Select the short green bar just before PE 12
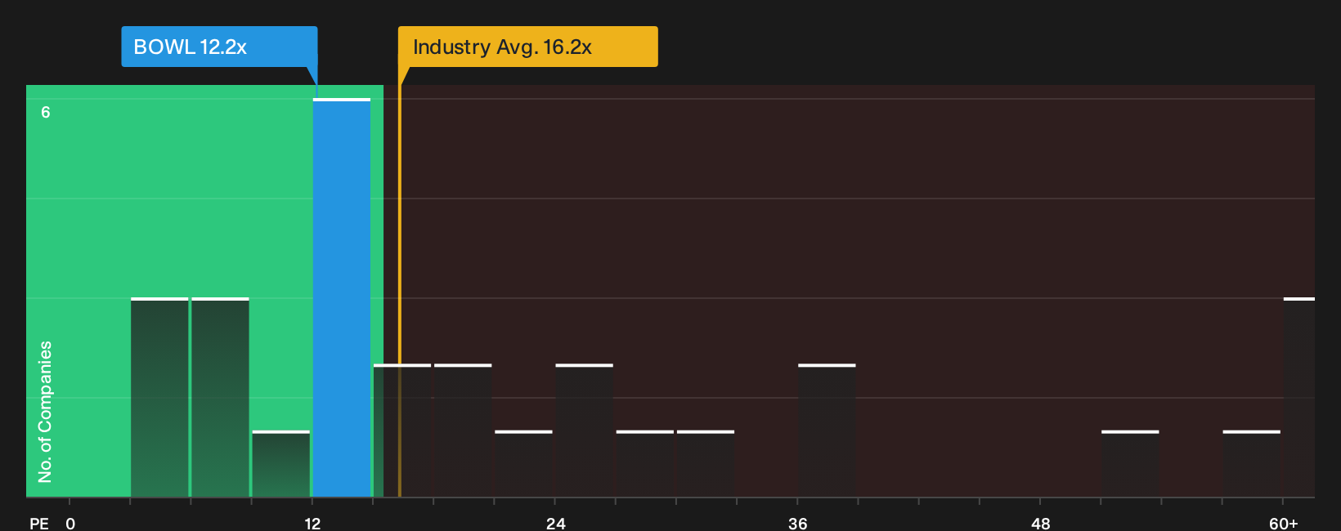Image resolution: width=1341 pixels, height=531 pixels. pyautogui.click(x=281, y=464)
